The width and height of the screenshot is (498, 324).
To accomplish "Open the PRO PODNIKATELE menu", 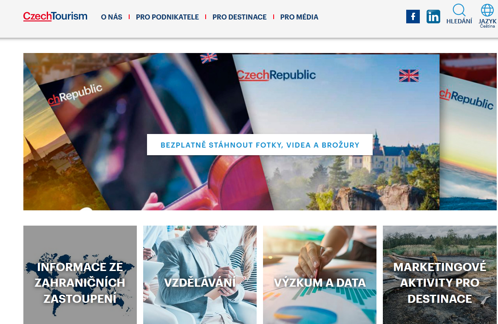I will tap(167, 17).
